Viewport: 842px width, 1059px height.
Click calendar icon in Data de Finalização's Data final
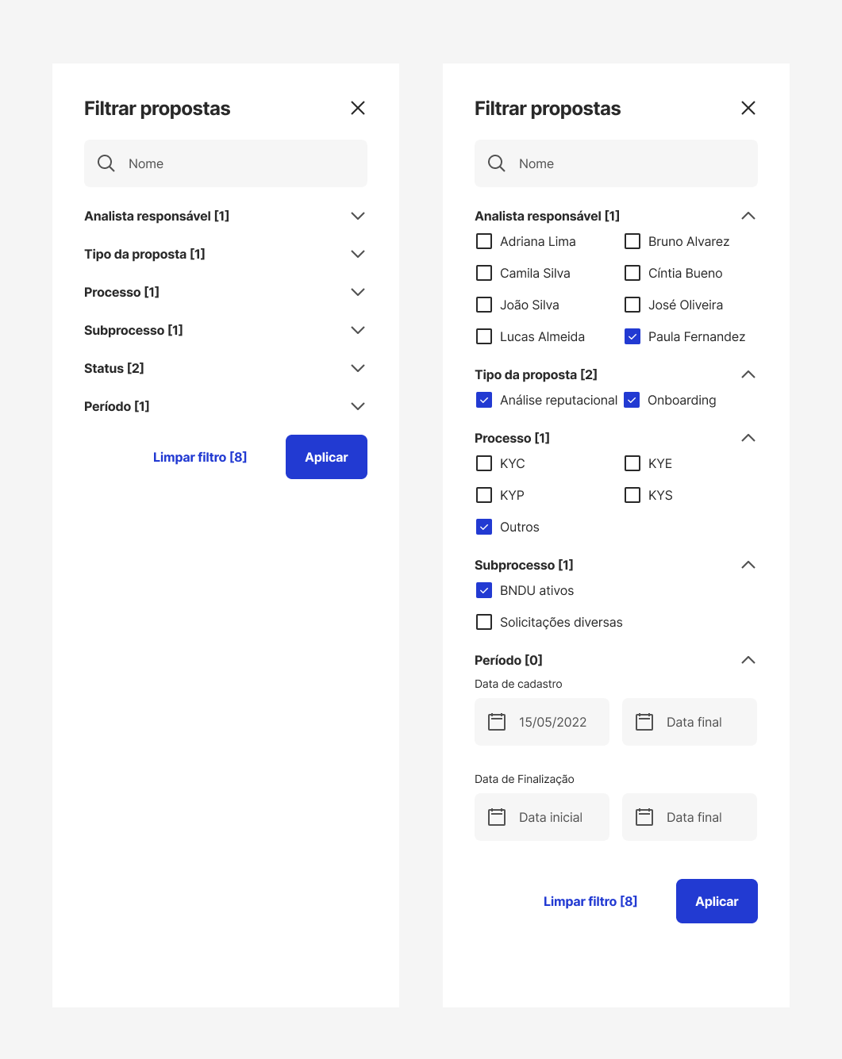click(x=644, y=817)
